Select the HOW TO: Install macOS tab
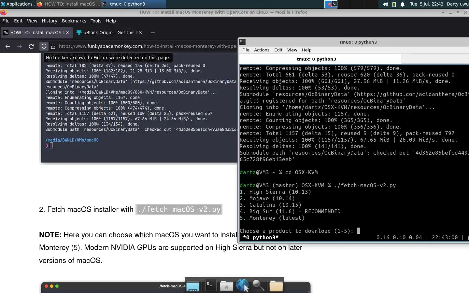 36,33
